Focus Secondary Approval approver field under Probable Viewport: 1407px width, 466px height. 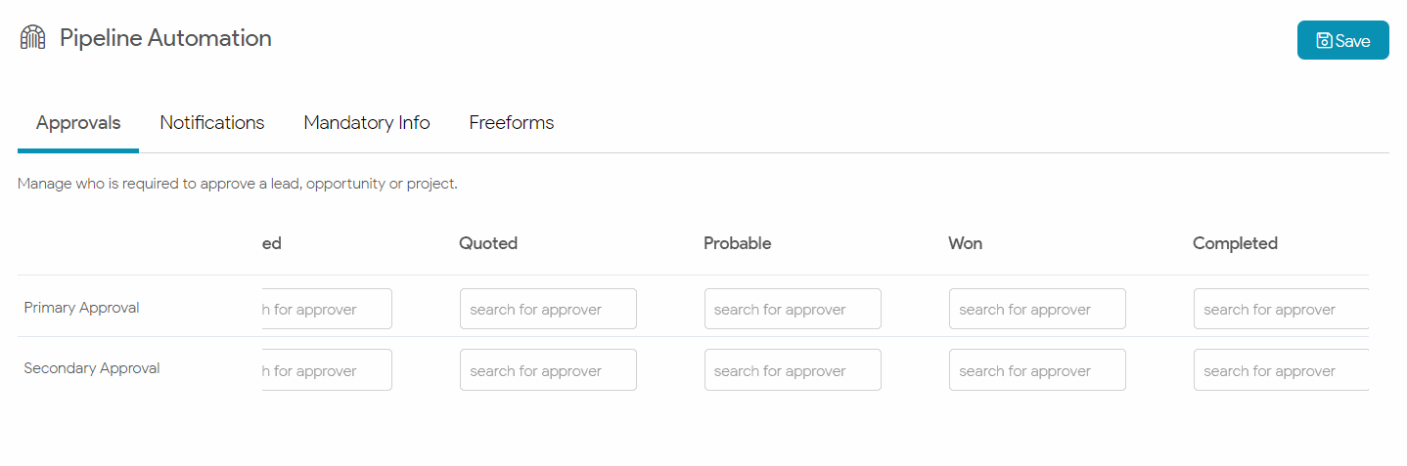(x=793, y=370)
